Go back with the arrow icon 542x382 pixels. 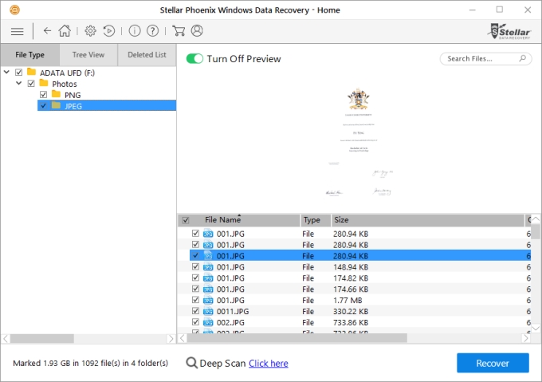(x=47, y=31)
